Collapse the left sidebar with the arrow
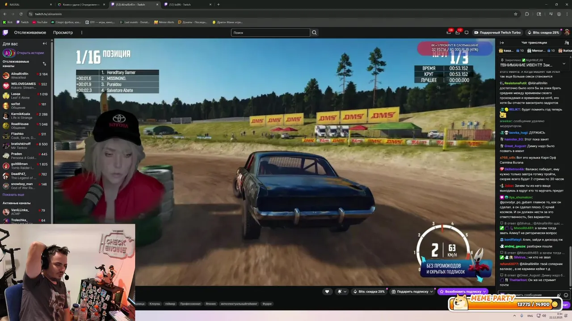The image size is (572, 321). [x=45, y=44]
